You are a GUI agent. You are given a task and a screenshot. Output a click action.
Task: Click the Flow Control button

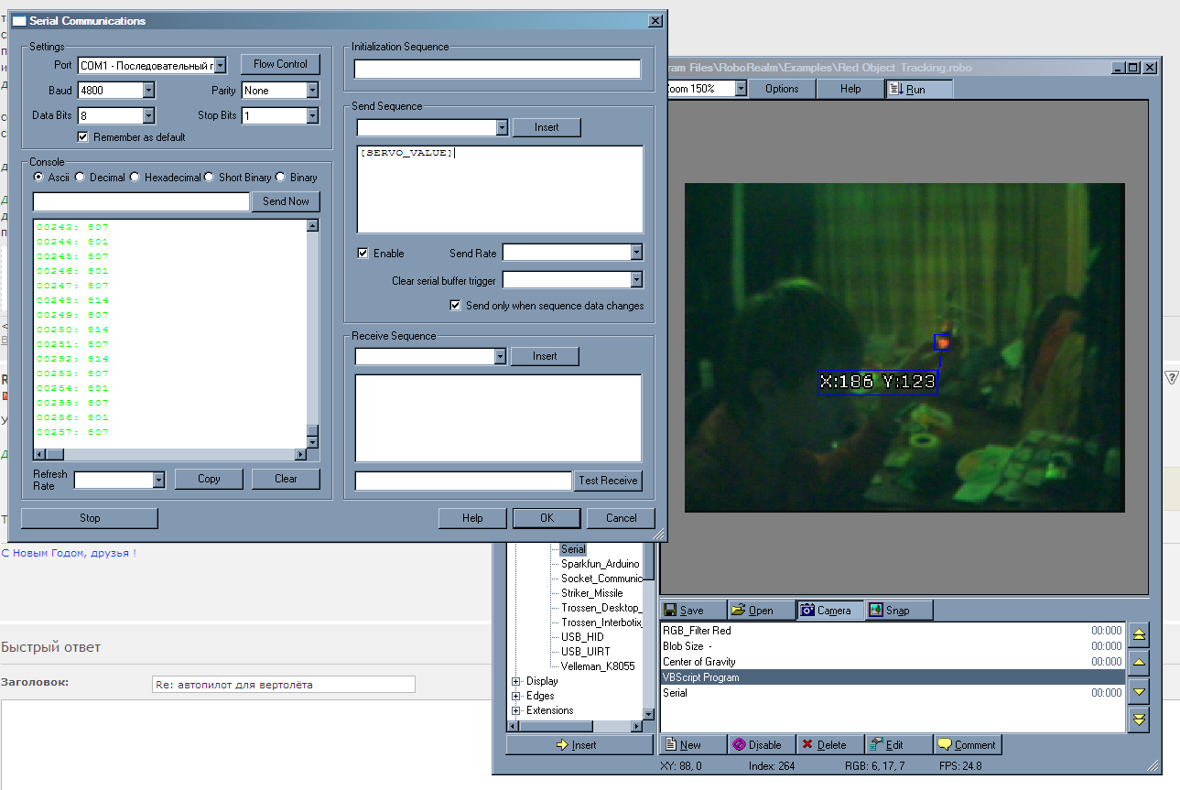(280, 64)
